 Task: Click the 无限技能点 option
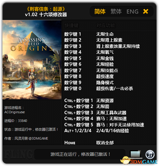click(107, 70)
